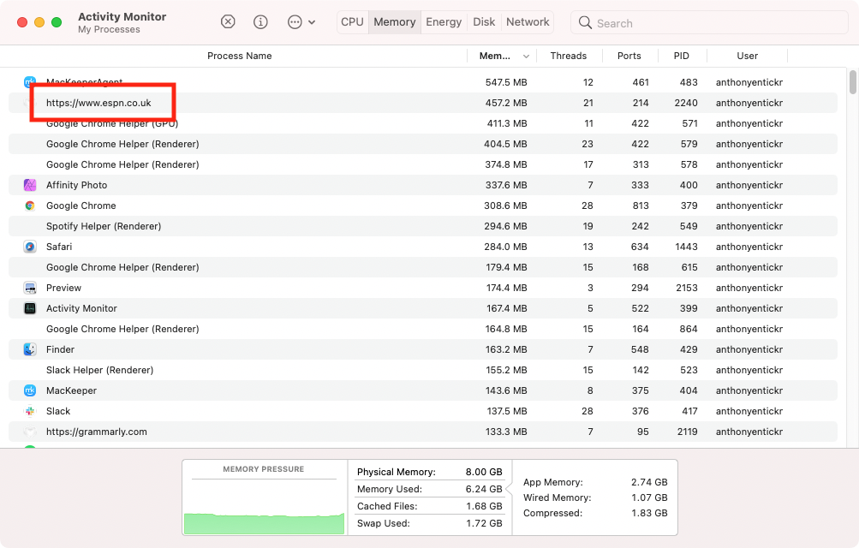The height and width of the screenshot is (548, 859).
Task: Click the Affinity Photo app icon
Action: point(30,185)
